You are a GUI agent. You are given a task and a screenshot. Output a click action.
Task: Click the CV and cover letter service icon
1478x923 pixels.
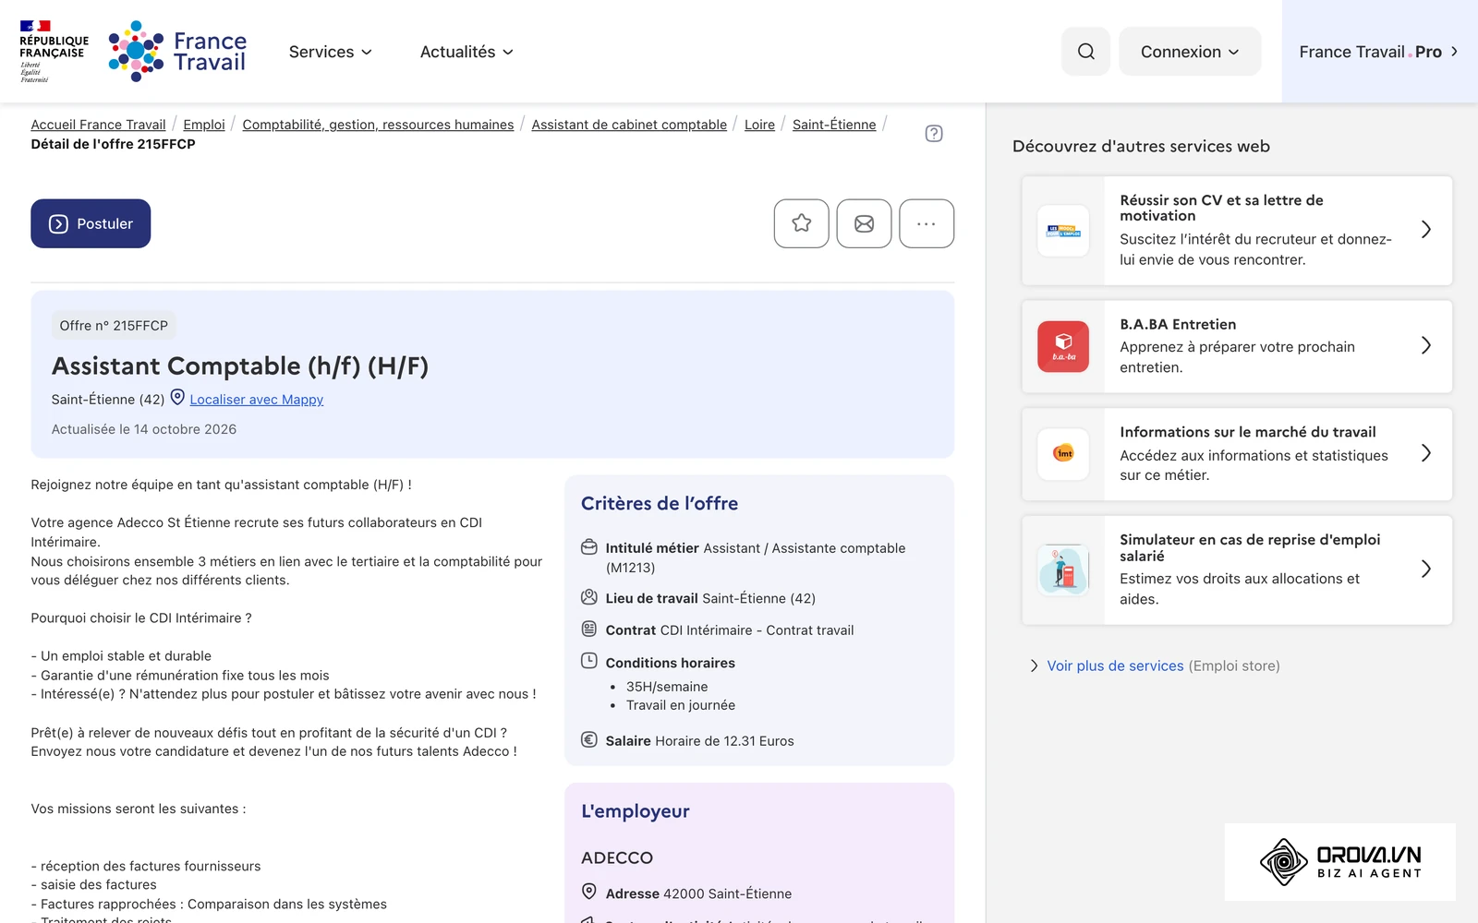click(x=1063, y=231)
